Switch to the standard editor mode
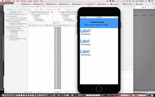 coord(116,6)
